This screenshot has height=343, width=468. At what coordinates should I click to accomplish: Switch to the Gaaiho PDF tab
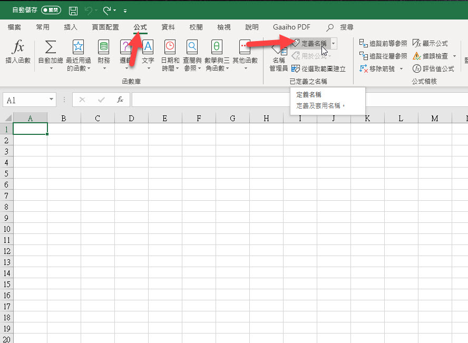coord(291,27)
